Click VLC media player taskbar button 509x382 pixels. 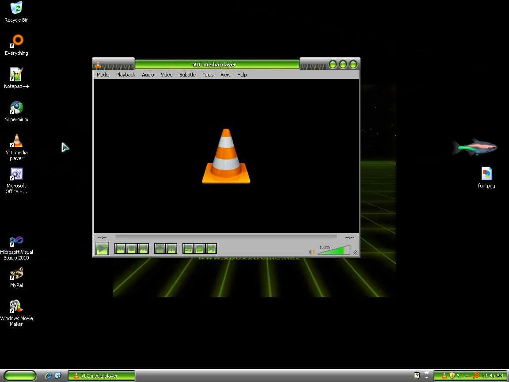[x=101, y=376]
